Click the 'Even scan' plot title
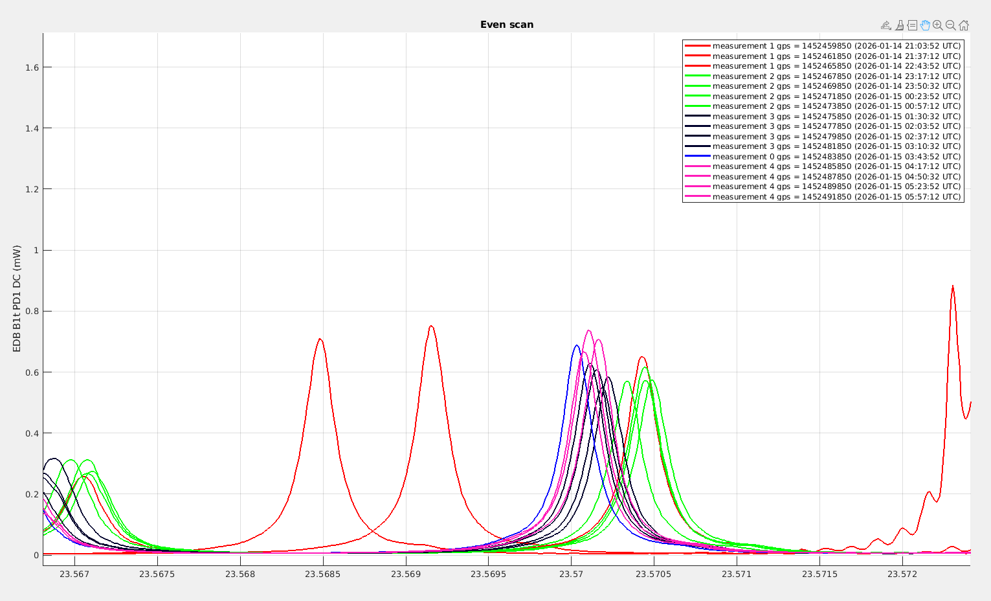This screenshot has width=991, height=601. 506,25
